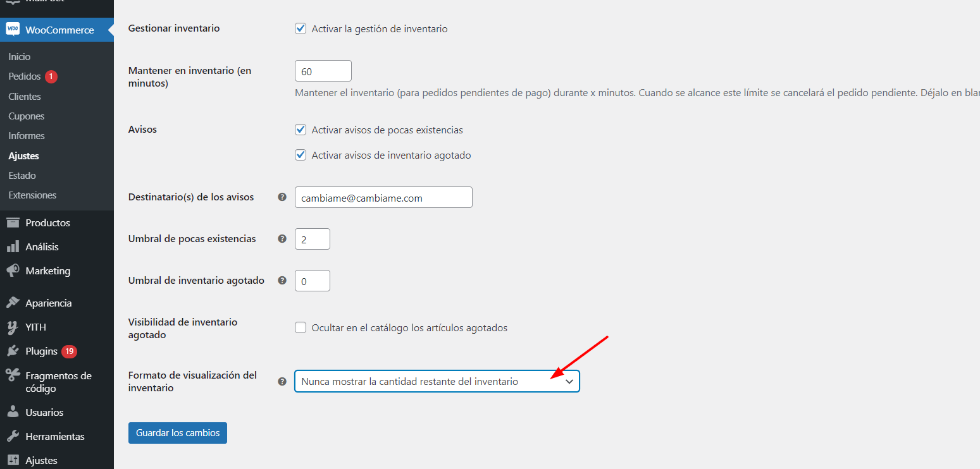Click the Análisis bar chart icon
This screenshot has height=469, width=980.
(13, 247)
